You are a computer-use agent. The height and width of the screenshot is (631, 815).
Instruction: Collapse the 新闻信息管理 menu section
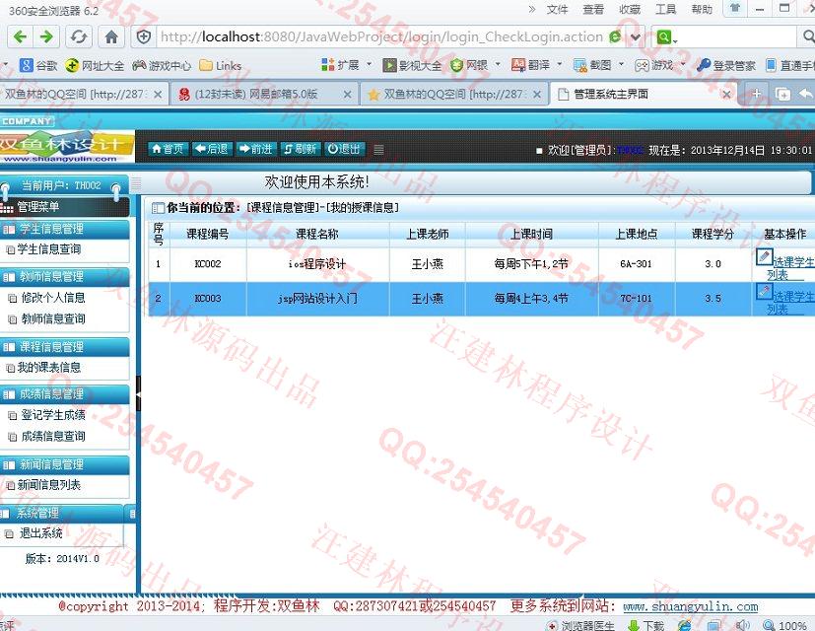[x=64, y=464]
